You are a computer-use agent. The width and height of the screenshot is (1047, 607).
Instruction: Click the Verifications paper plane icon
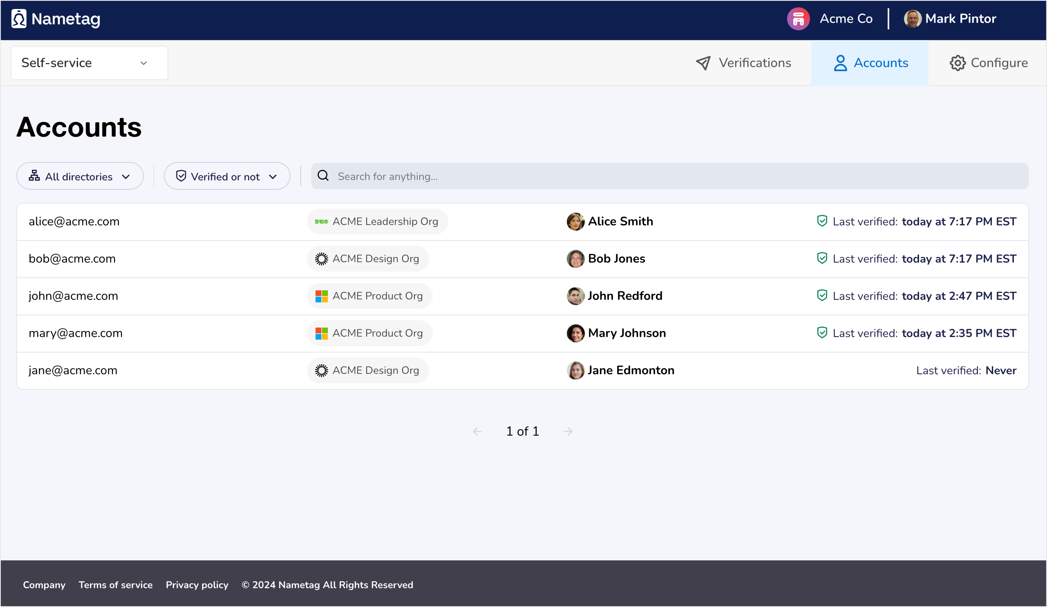tap(703, 63)
